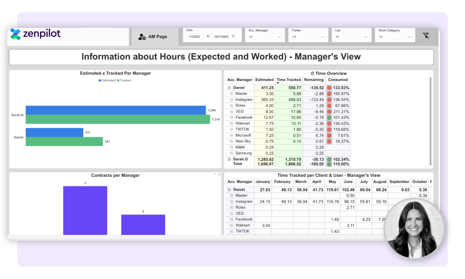Open the Work Category filter dropdown
The image size is (465, 279).
(x=395, y=37)
